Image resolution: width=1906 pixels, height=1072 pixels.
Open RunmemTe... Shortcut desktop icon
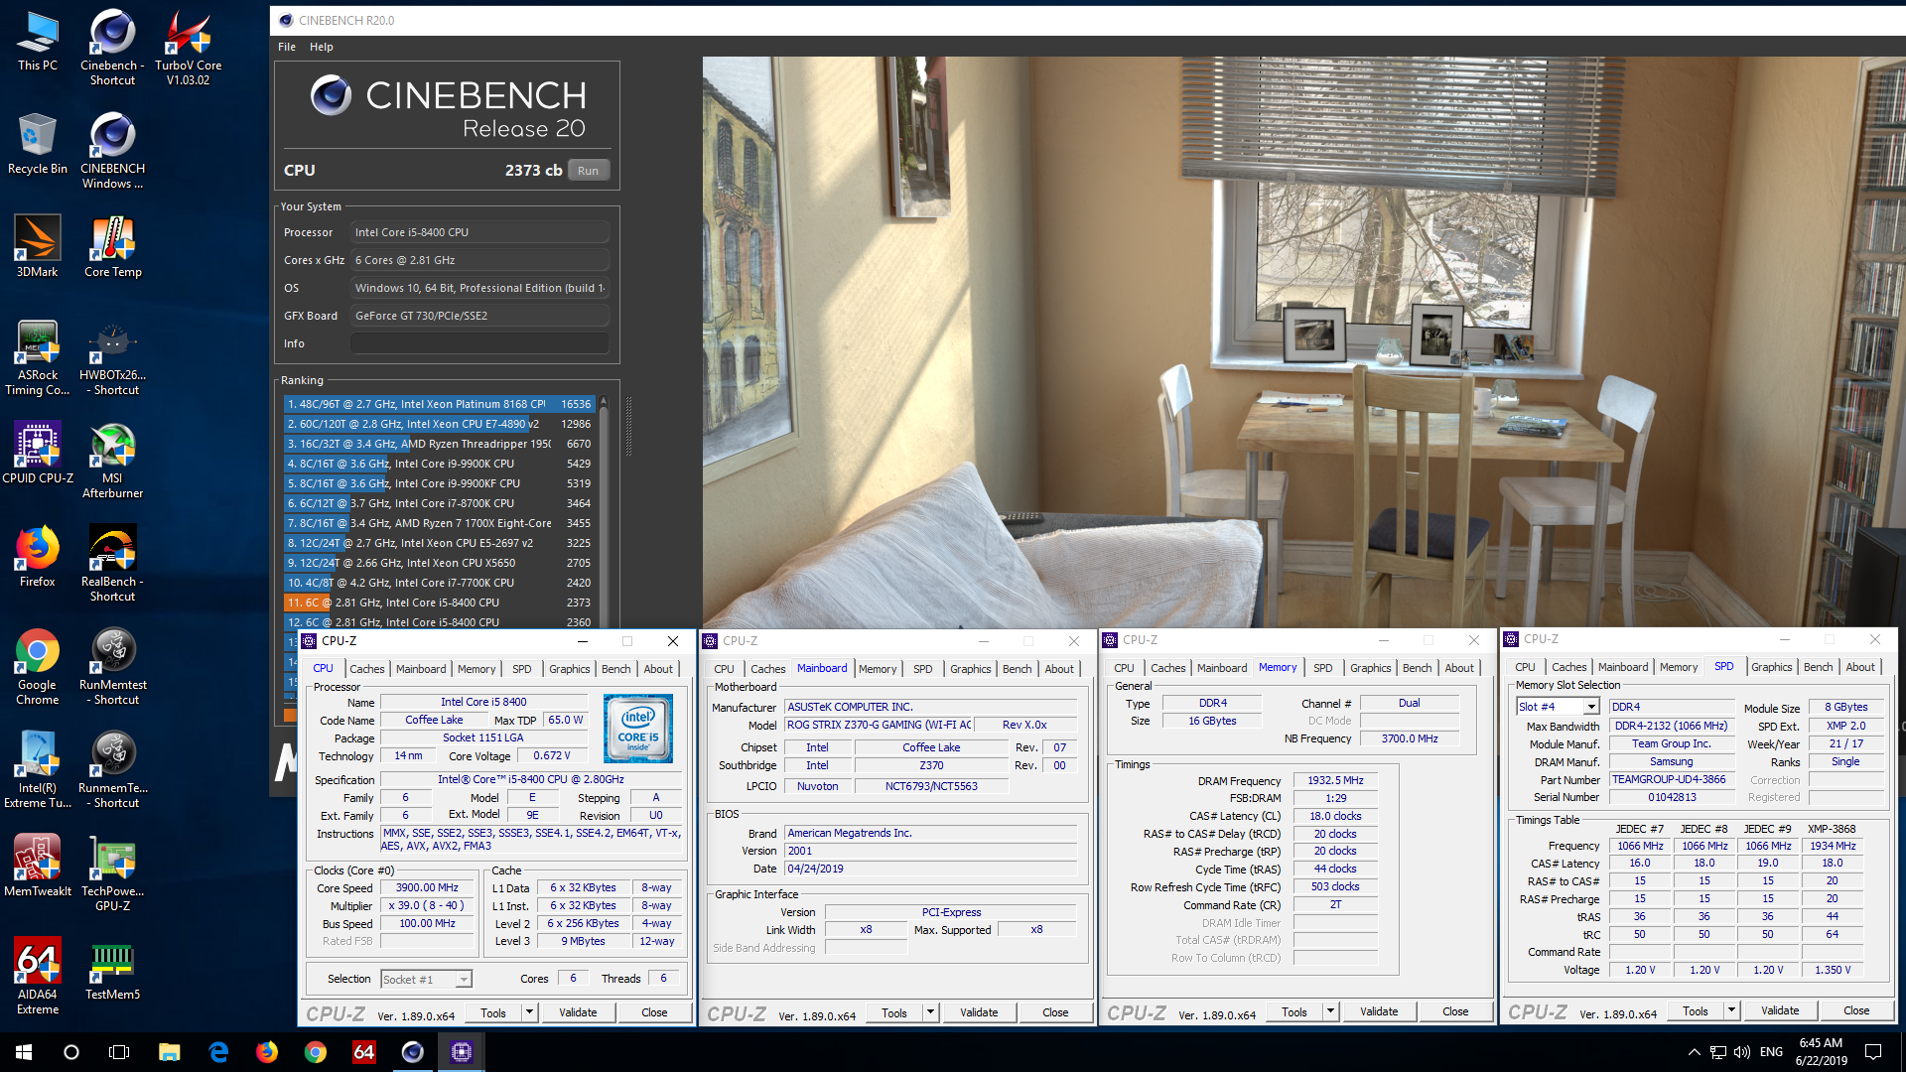[112, 769]
